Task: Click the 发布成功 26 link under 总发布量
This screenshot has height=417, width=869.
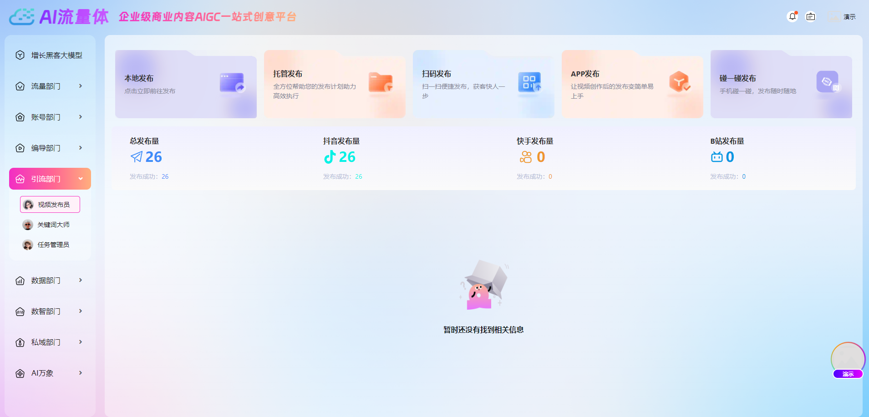Action: click(165, 176)
